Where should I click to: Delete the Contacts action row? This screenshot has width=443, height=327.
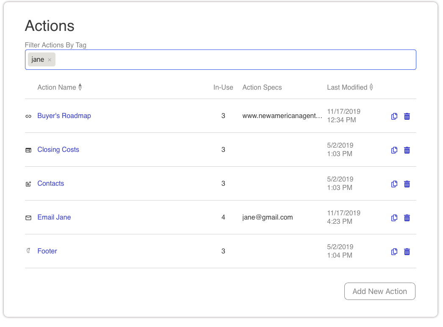407,184
